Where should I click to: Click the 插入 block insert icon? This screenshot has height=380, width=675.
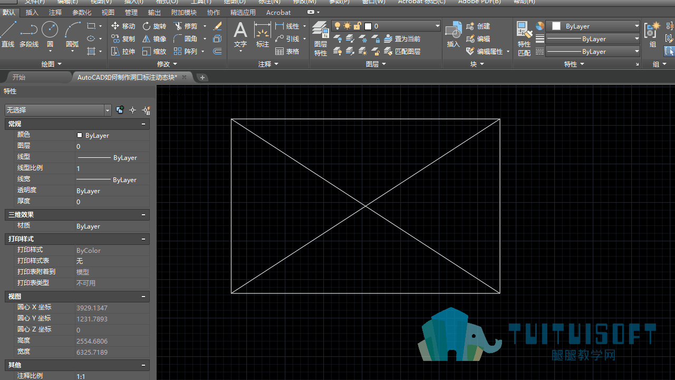(x=454, y=35)
